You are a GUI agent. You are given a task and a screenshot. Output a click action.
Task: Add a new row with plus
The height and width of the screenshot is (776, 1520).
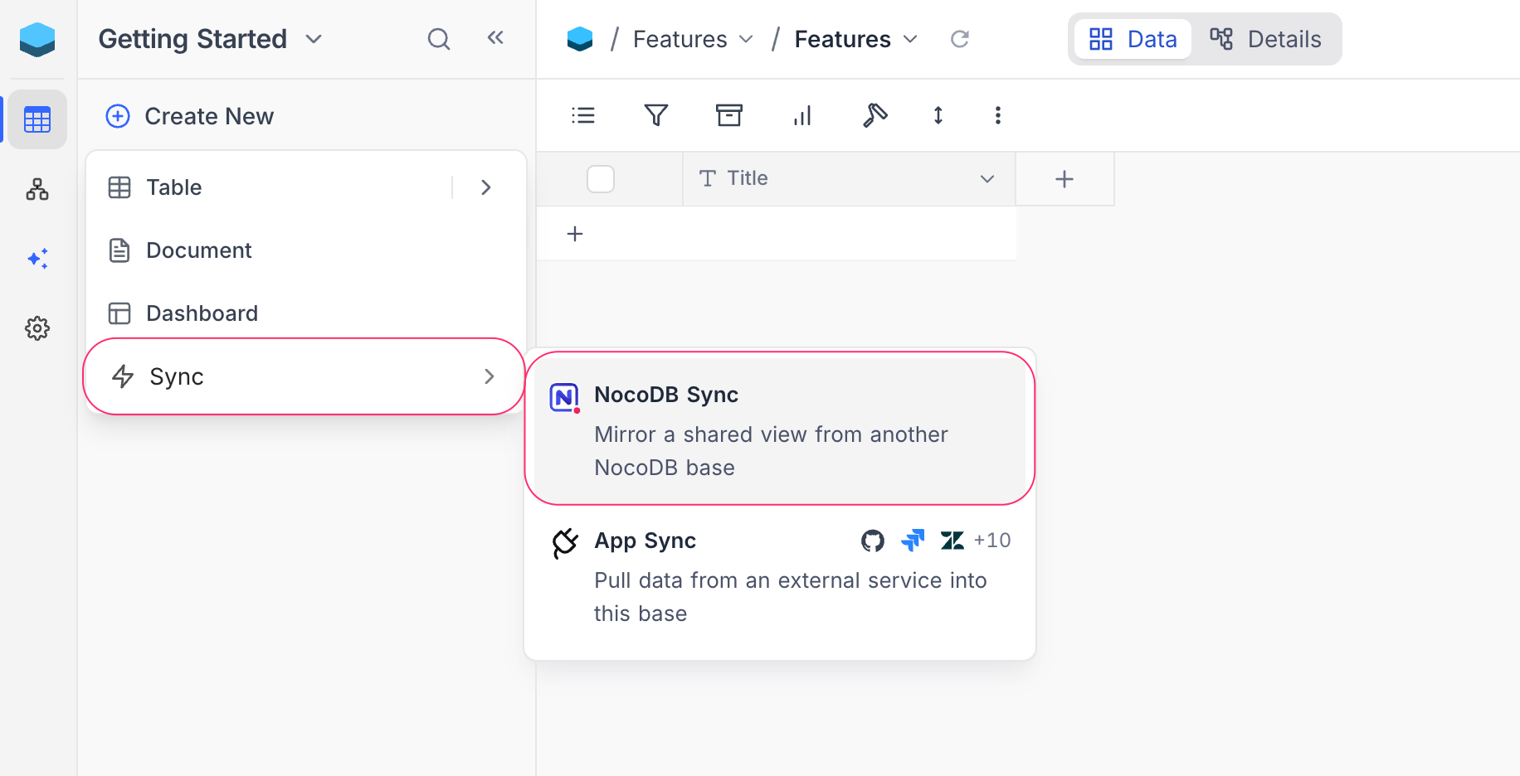(575, 234)
